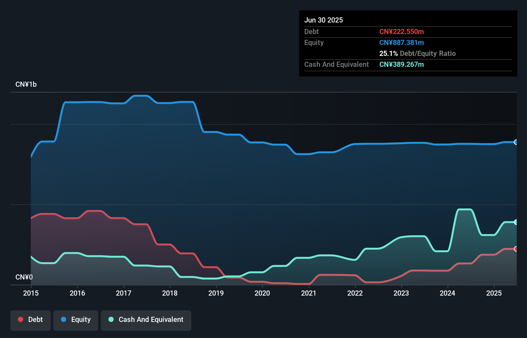Screen dimensions: 527x338
Task: Click the 25.1% Debt/Equity Ratio text
Action: coord(418,53)
